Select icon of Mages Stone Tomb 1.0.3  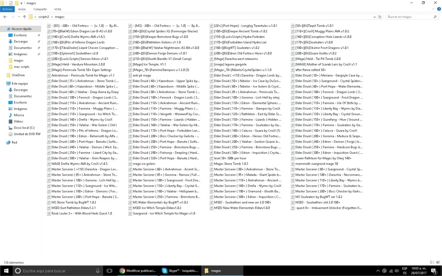click(x=212, y=164)
